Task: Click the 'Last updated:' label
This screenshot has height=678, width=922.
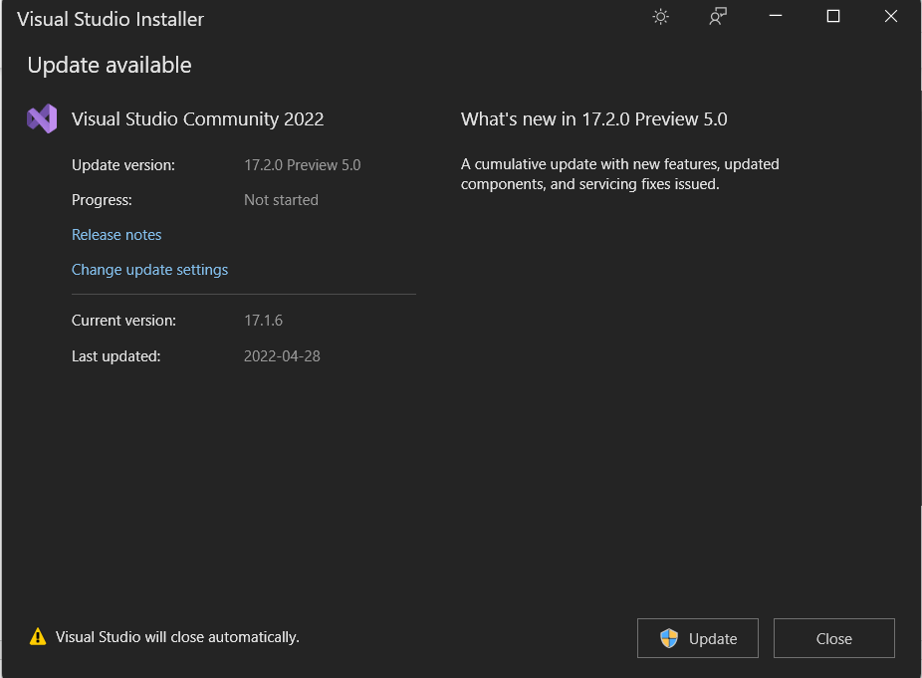Action: (x=115, y=356)
